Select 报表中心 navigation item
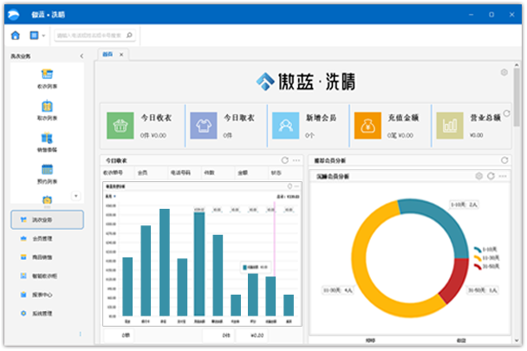The image size is (527, 351). (47, 295)
